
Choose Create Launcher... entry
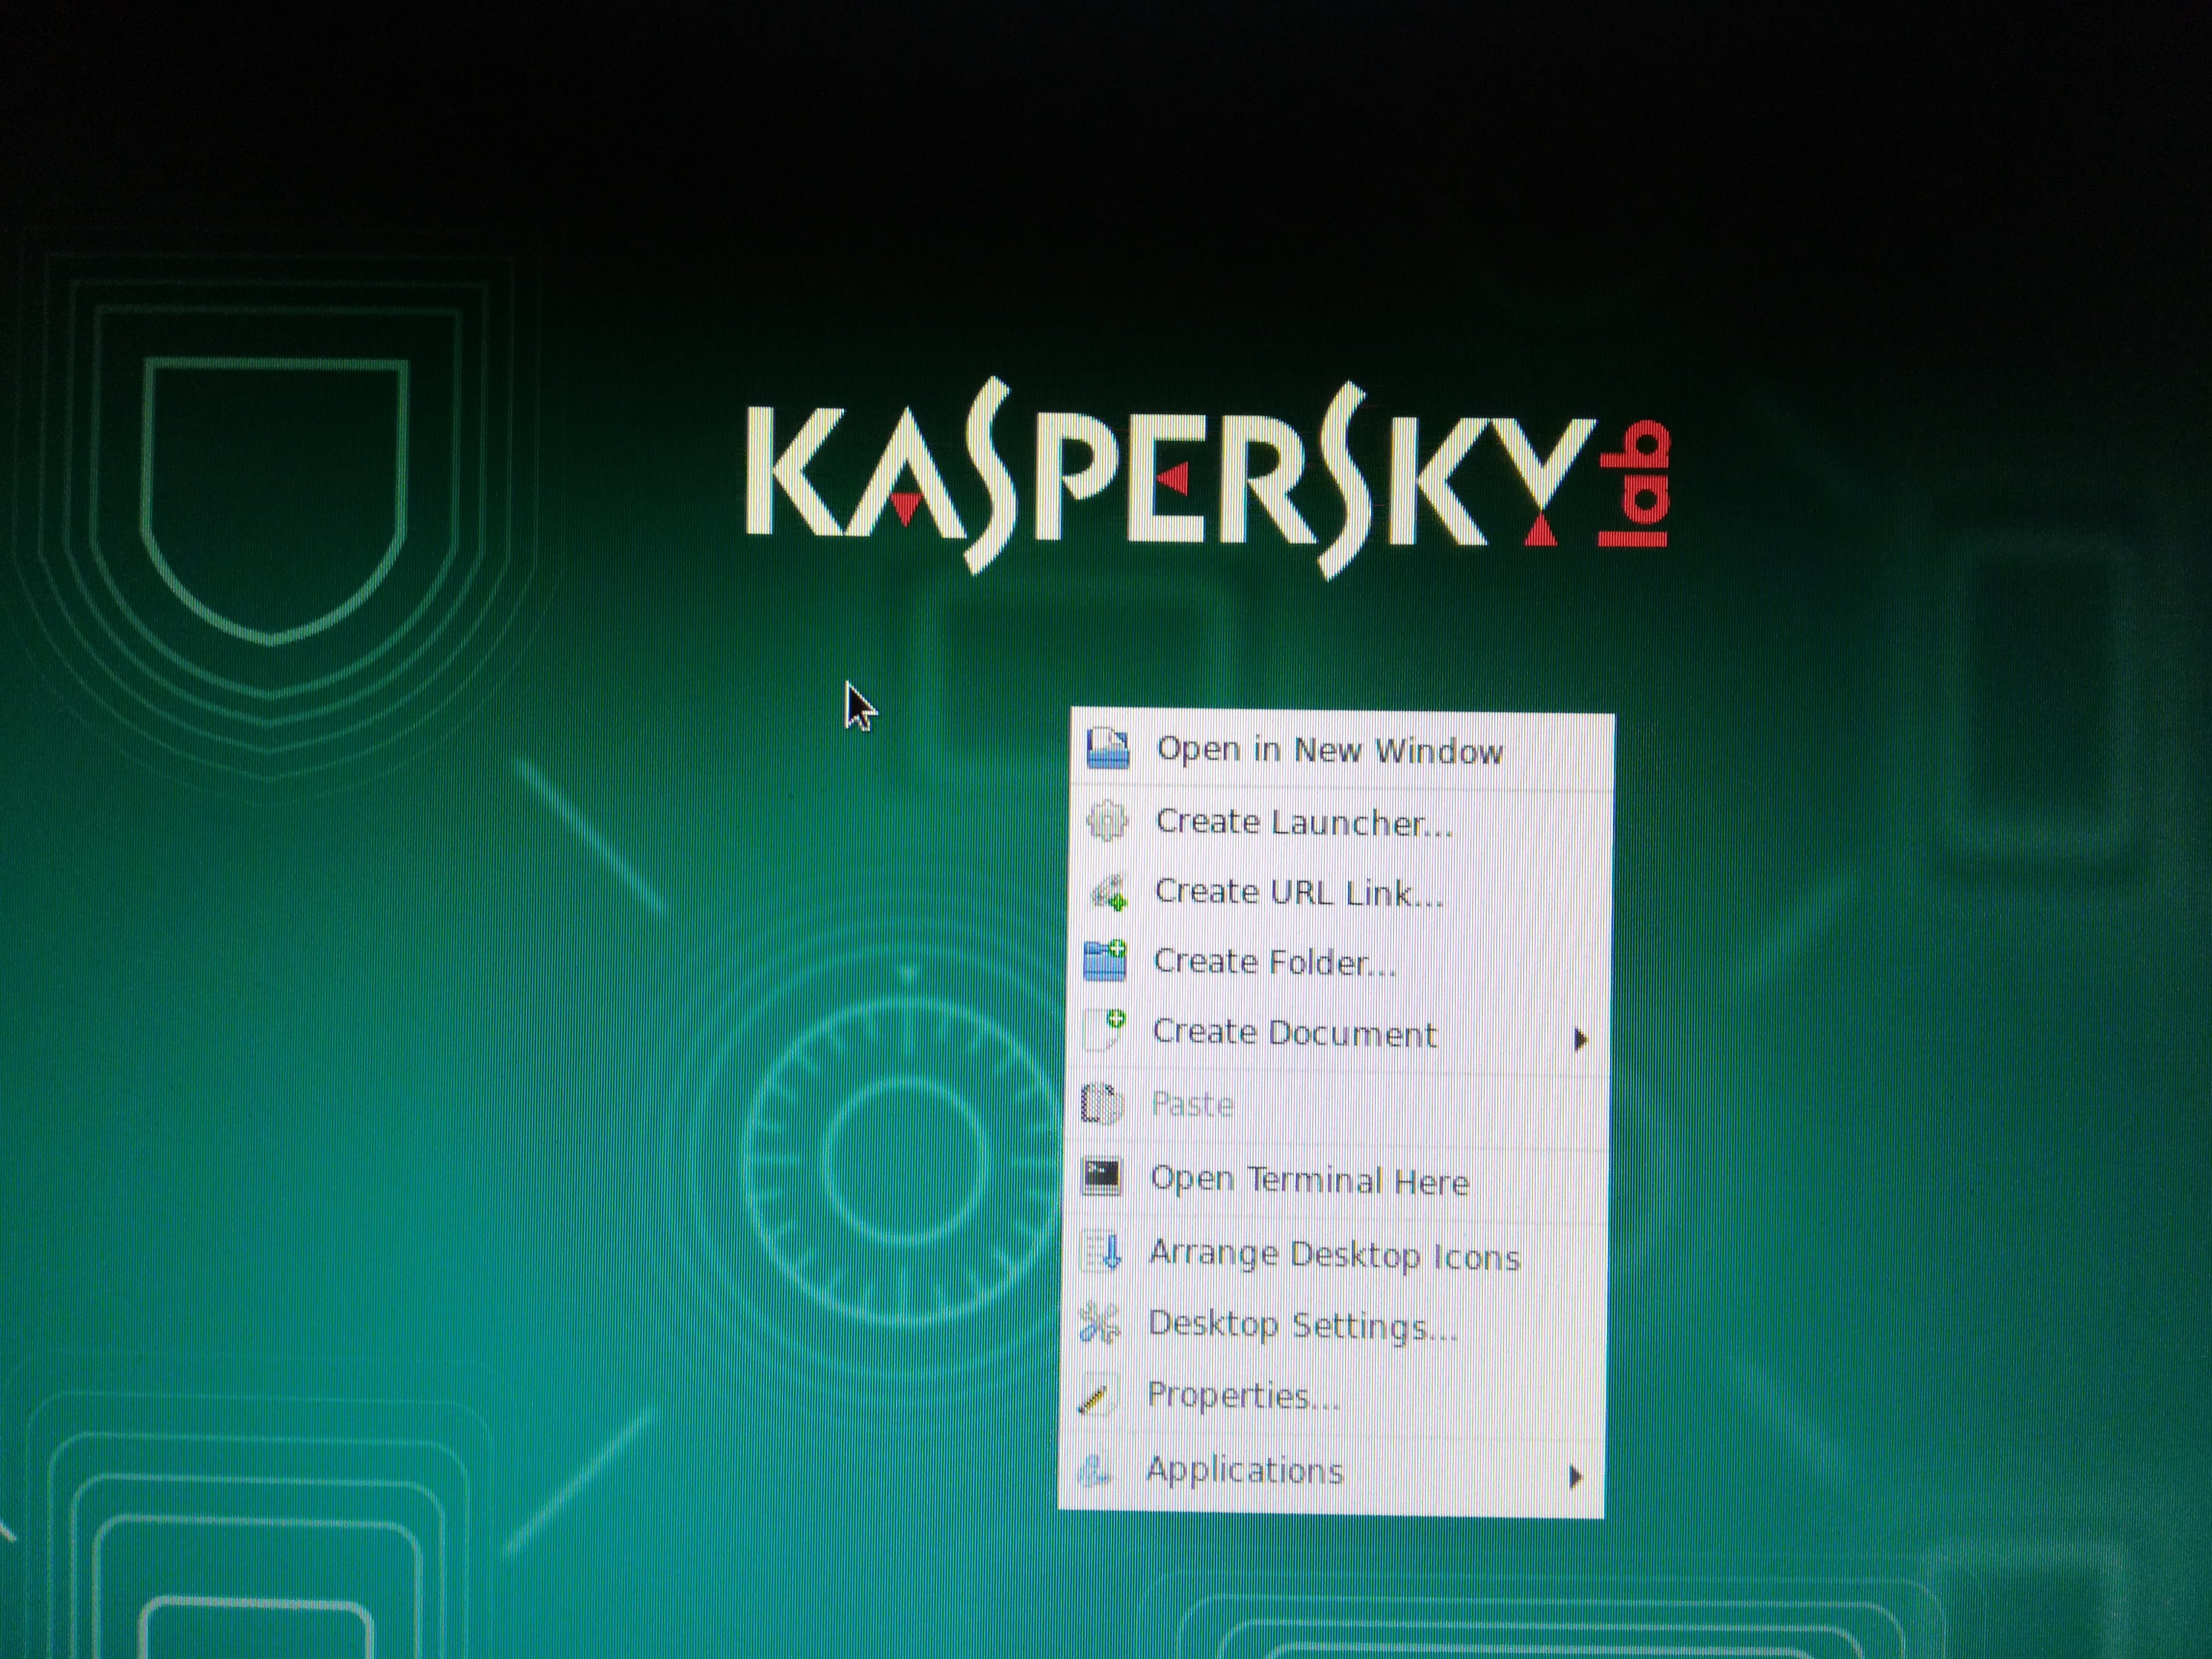coord(1304,822)
